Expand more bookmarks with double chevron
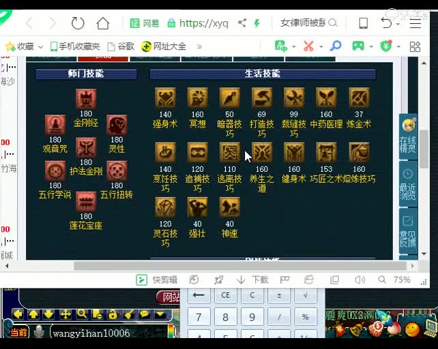This screenshot has width=438, height=349. tap(199, 46)
